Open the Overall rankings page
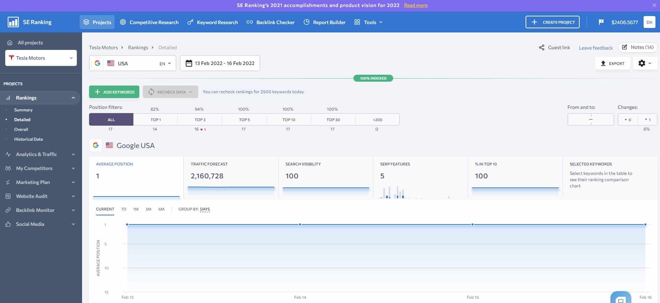 [21, 129]
